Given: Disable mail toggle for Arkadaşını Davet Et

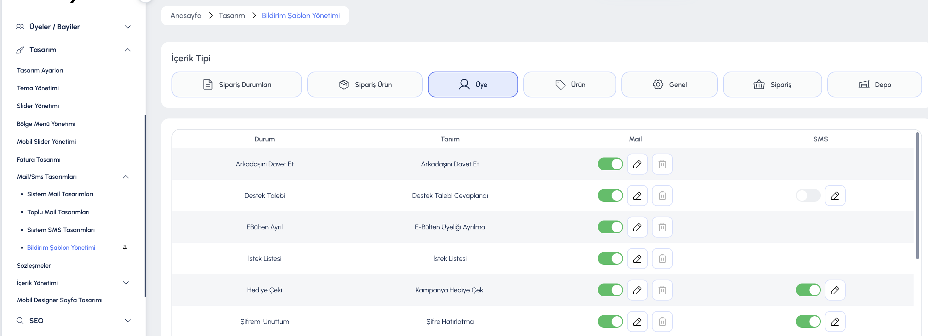Looking at the screenshot, I should tap(610, 164).
